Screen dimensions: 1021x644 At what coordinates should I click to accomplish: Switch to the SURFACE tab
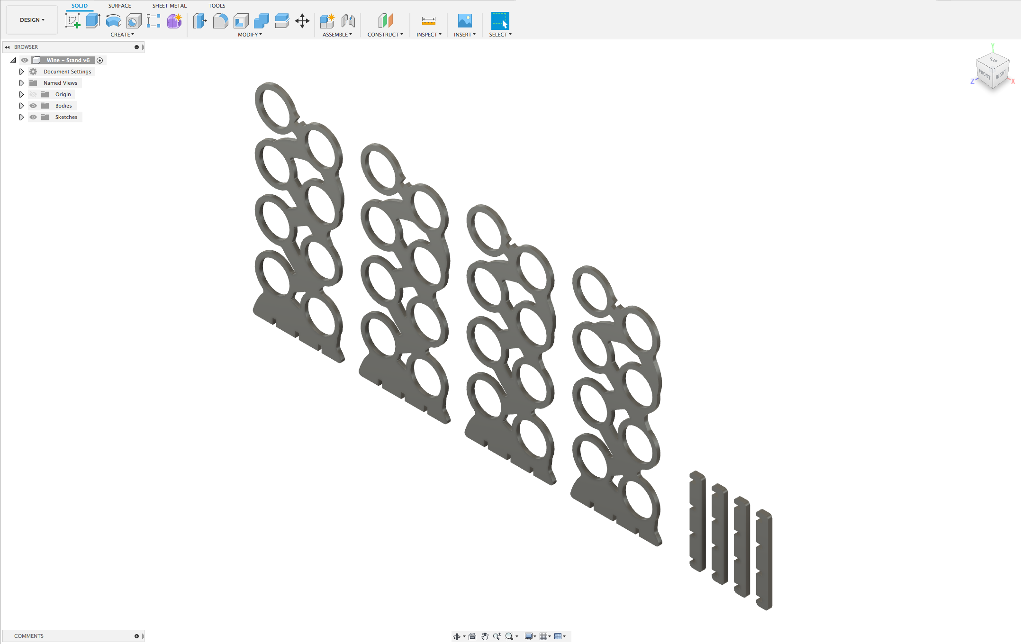point(120,6)
